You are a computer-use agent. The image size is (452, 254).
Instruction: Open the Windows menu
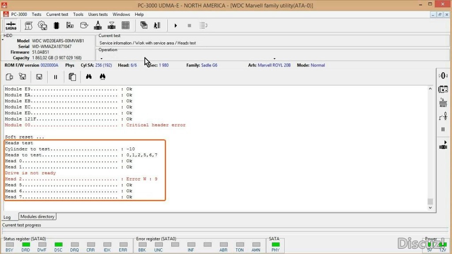[x=121, y=15]
